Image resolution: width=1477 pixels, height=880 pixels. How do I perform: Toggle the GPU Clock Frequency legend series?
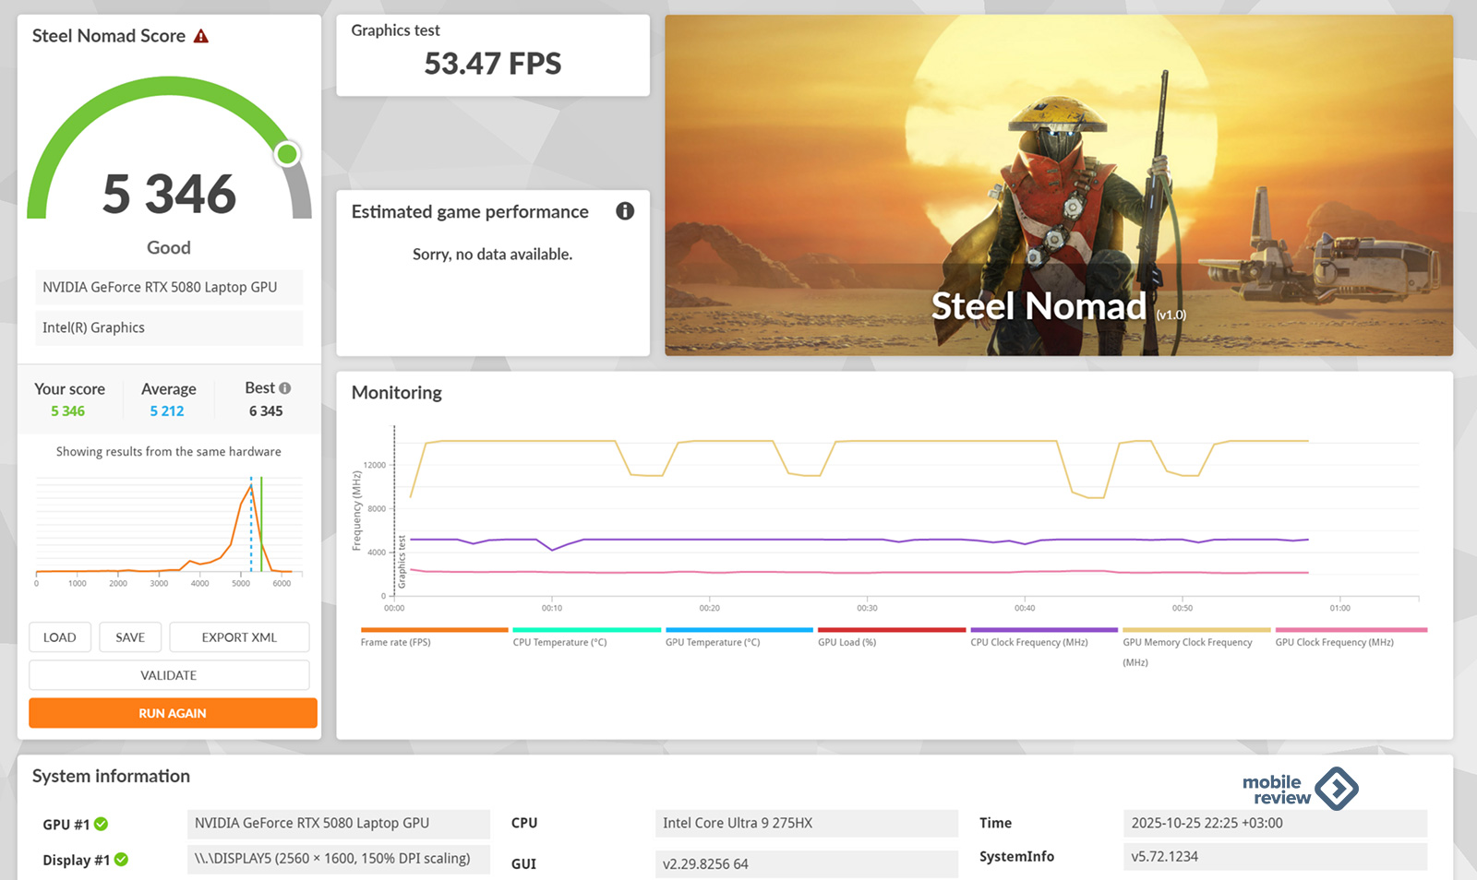[x=1351, y=637]
